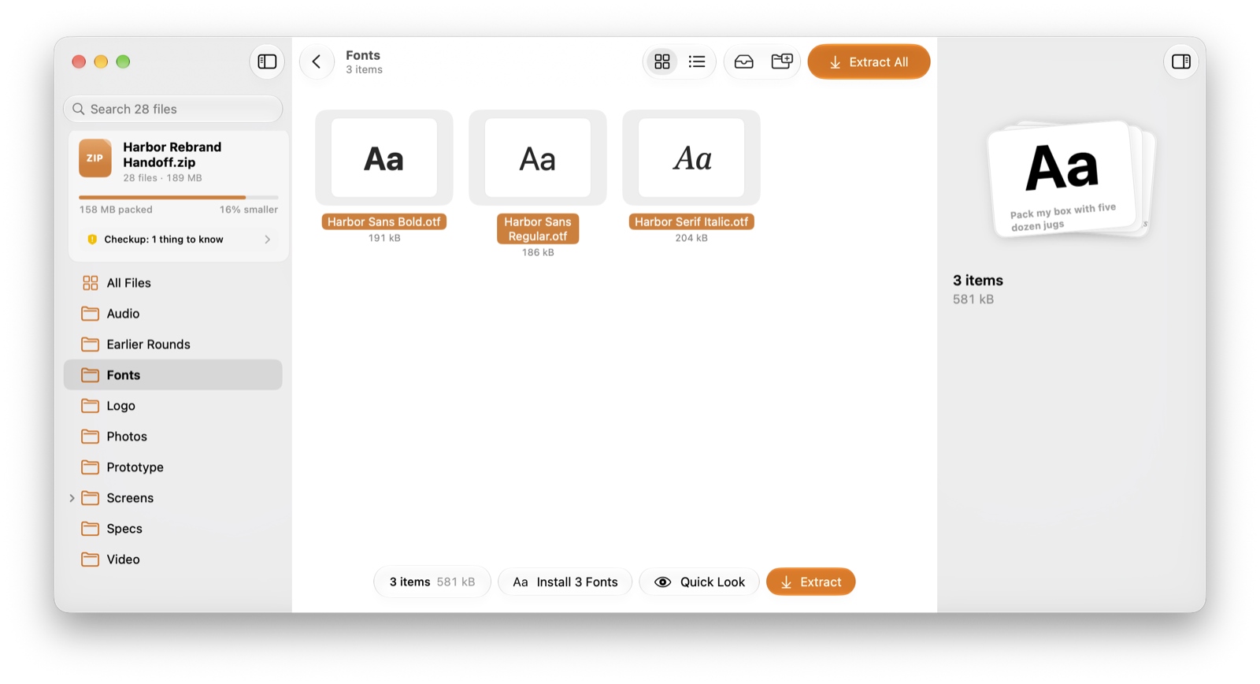Image resolution: width=1260 pixels, height=684 pixels.
Task: Toggle the right inspector panel
Action: (x=1180, y=61)
